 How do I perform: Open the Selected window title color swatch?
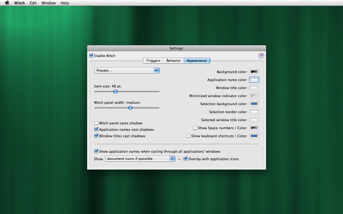click(x=254, y=120)
